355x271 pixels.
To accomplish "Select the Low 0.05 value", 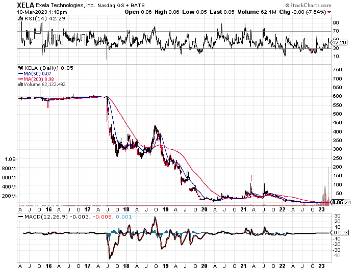I will [x=194, y=12].
